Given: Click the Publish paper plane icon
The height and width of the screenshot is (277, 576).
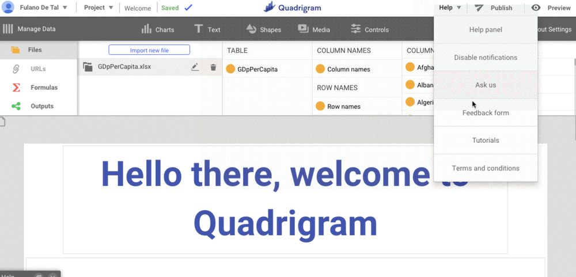Looking at the screenshot, I should 479,7.
